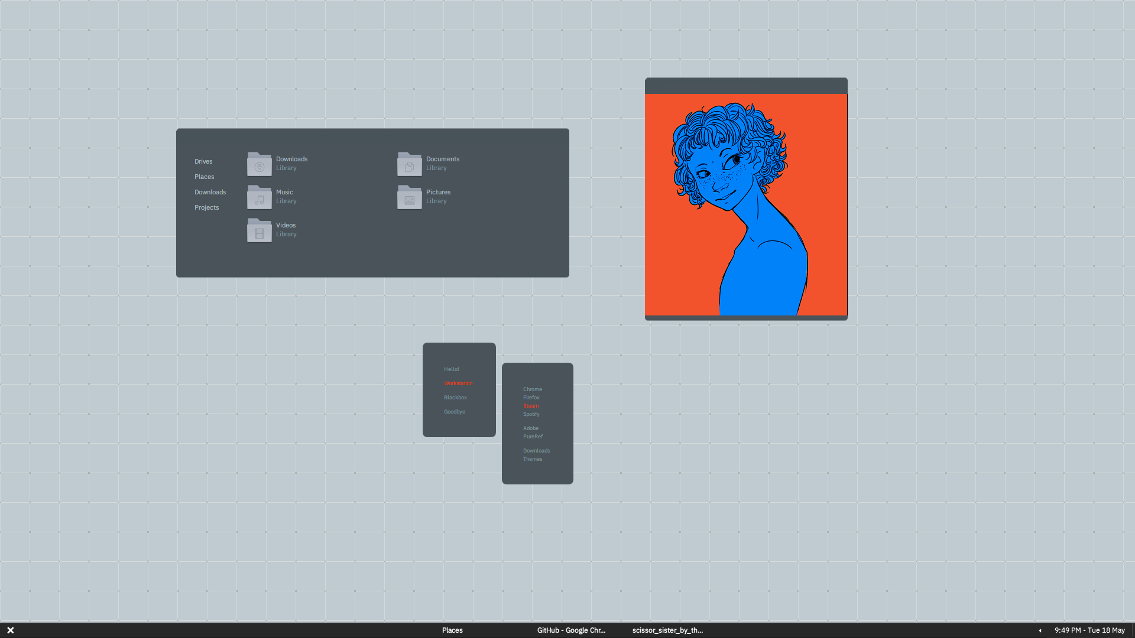Viewport: 1135px width, 638px height.
Task: Click the image viewer window title bar
Action: click(746, 86)
